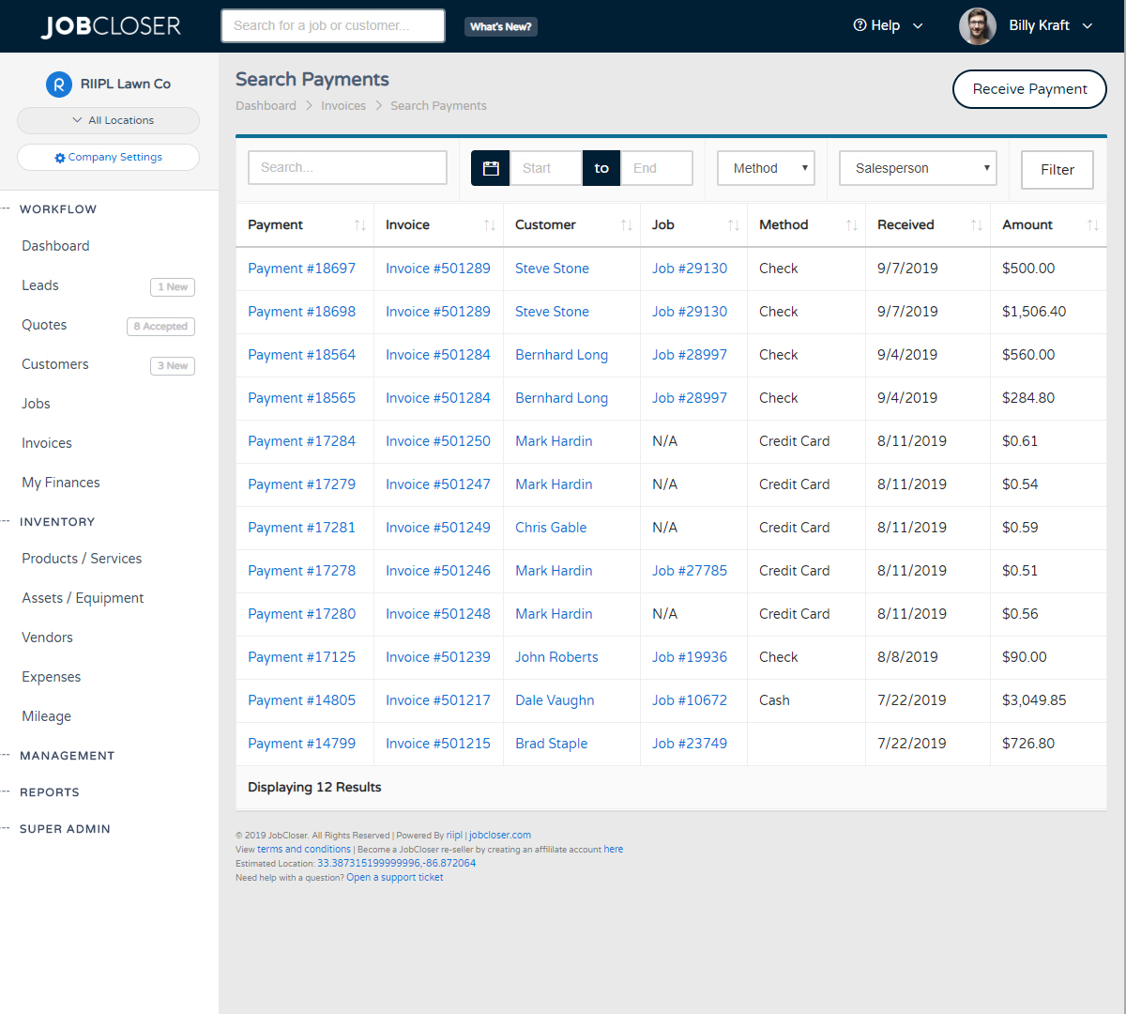Click the Receive Payment button
This screenshot has width=1126, height=1014.
1029,89
